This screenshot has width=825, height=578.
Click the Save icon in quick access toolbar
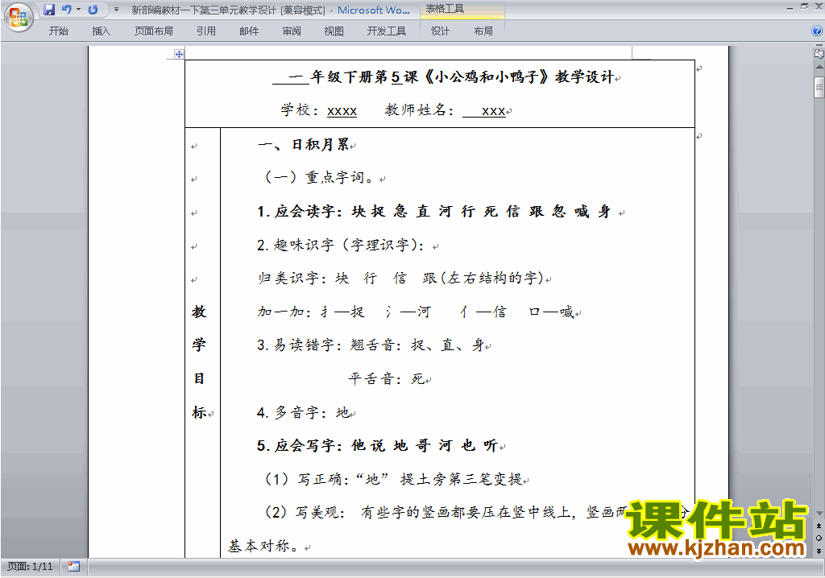coord(49,10)
